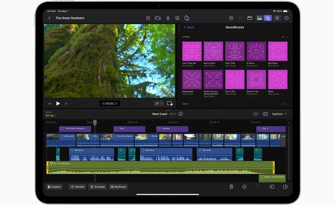
Task: Open the timeline Options dropdown
Action: (x=279, y=114)
